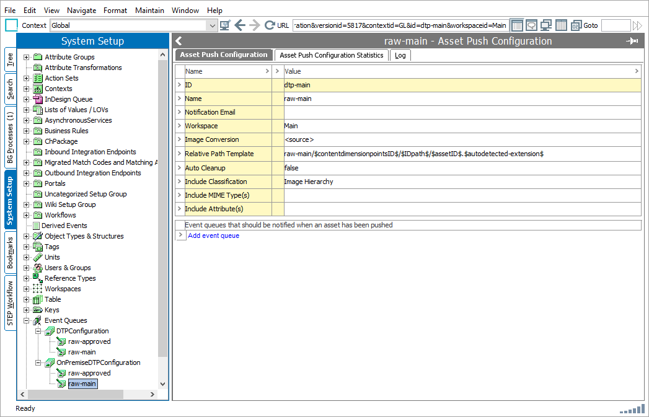
Task: Select raw-approved under DTPConfiguration
Action: (x=89, y=341)
